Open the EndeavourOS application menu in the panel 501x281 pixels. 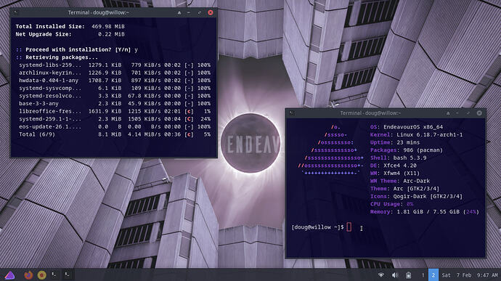tap(9, 275)
